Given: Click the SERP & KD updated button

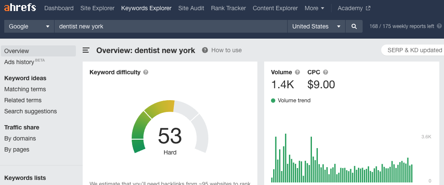Looking at the screenshot, I should [412, 50].
